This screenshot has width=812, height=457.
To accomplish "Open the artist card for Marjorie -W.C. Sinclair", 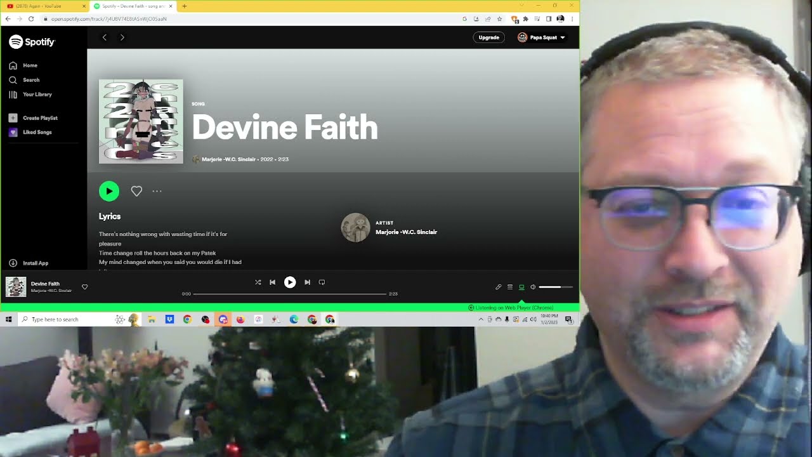I will tap(389, 227).
